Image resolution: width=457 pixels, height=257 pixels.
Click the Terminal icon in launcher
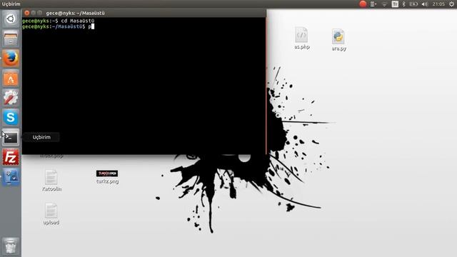click(11, 137)
